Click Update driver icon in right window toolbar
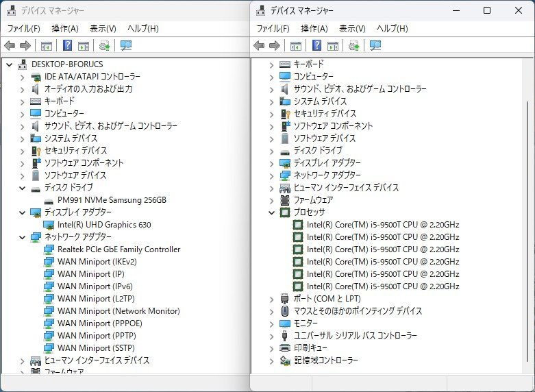Viewport: 535px width, 392px height. tap(354, 45)
